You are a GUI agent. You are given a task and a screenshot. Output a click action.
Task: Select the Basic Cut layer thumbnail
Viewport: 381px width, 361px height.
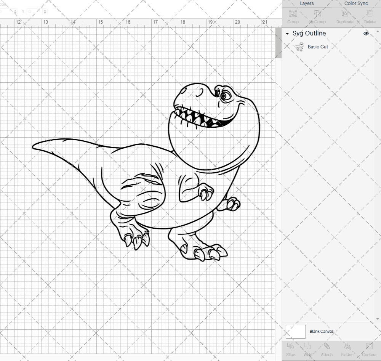[x=298, y=47]
